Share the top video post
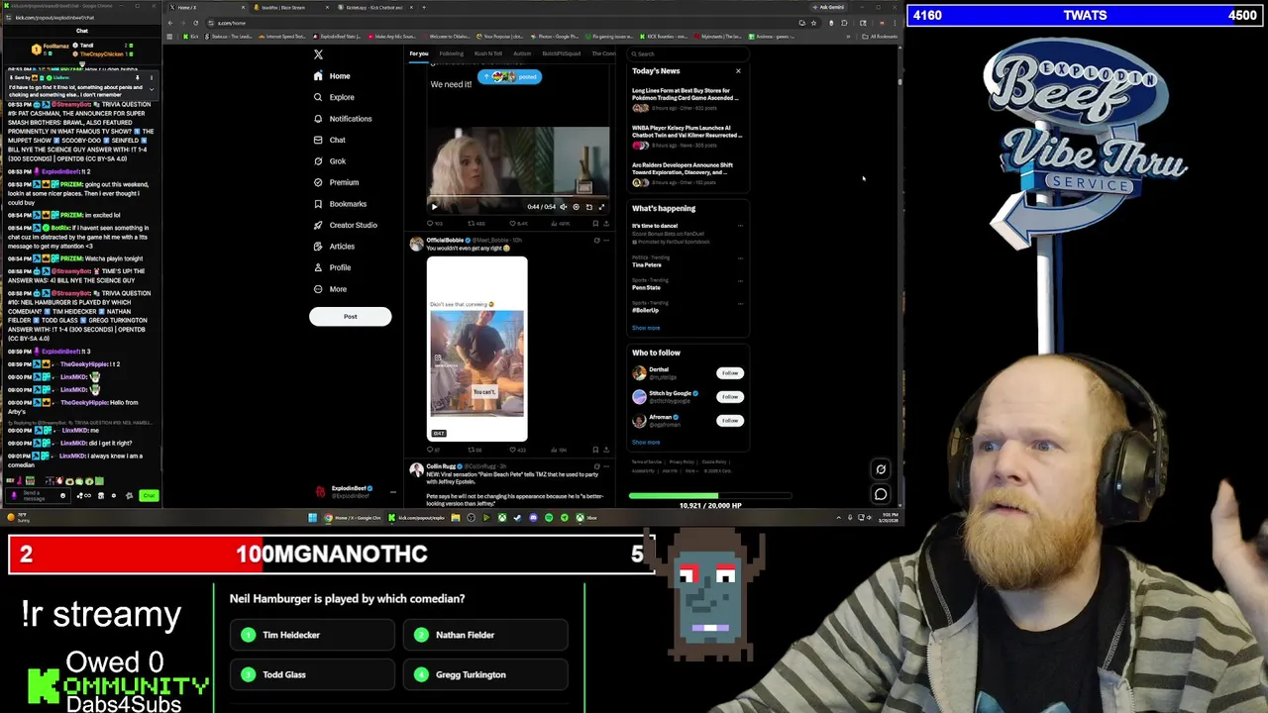Image resolution: width=1268 pixels, height=713 pixels. [605, 224]
